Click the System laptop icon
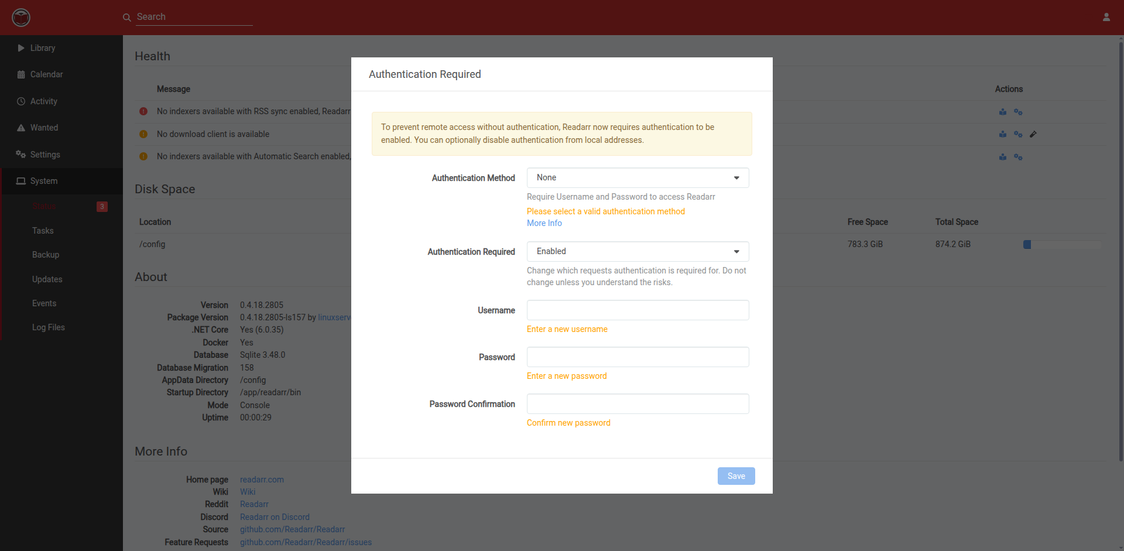1124x551 pixels. tap(21, 181)
